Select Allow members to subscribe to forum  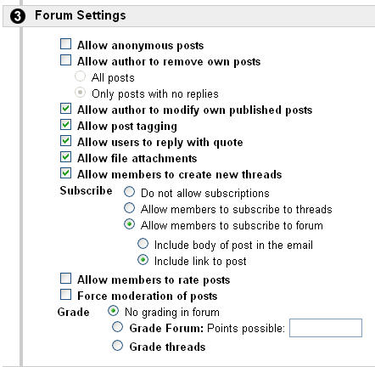(x=129, y=224)
